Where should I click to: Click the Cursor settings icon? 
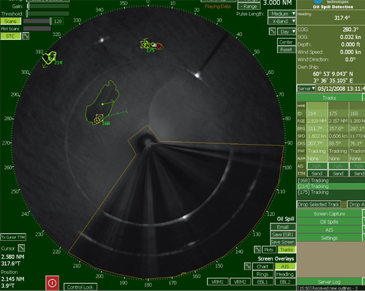[21, 248]
